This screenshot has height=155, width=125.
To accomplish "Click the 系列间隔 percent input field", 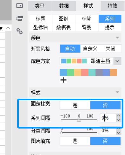I will [x=108, y=118].
